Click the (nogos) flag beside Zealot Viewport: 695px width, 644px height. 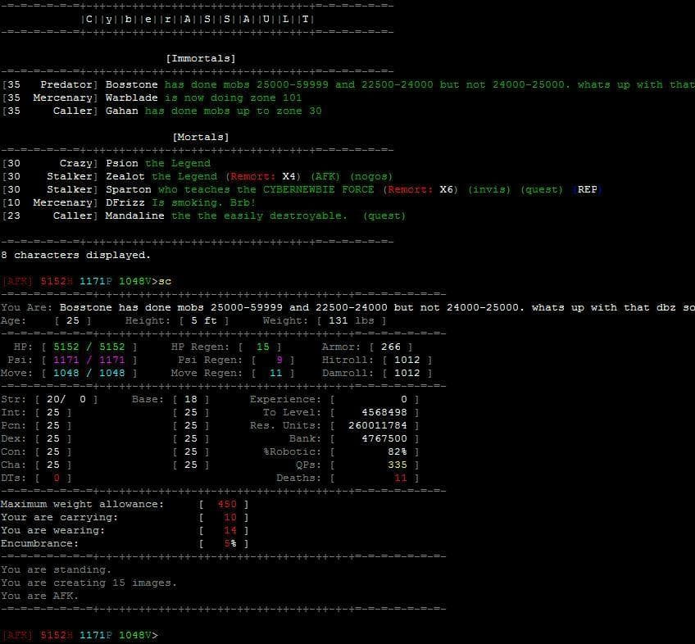tap(371, 176)
